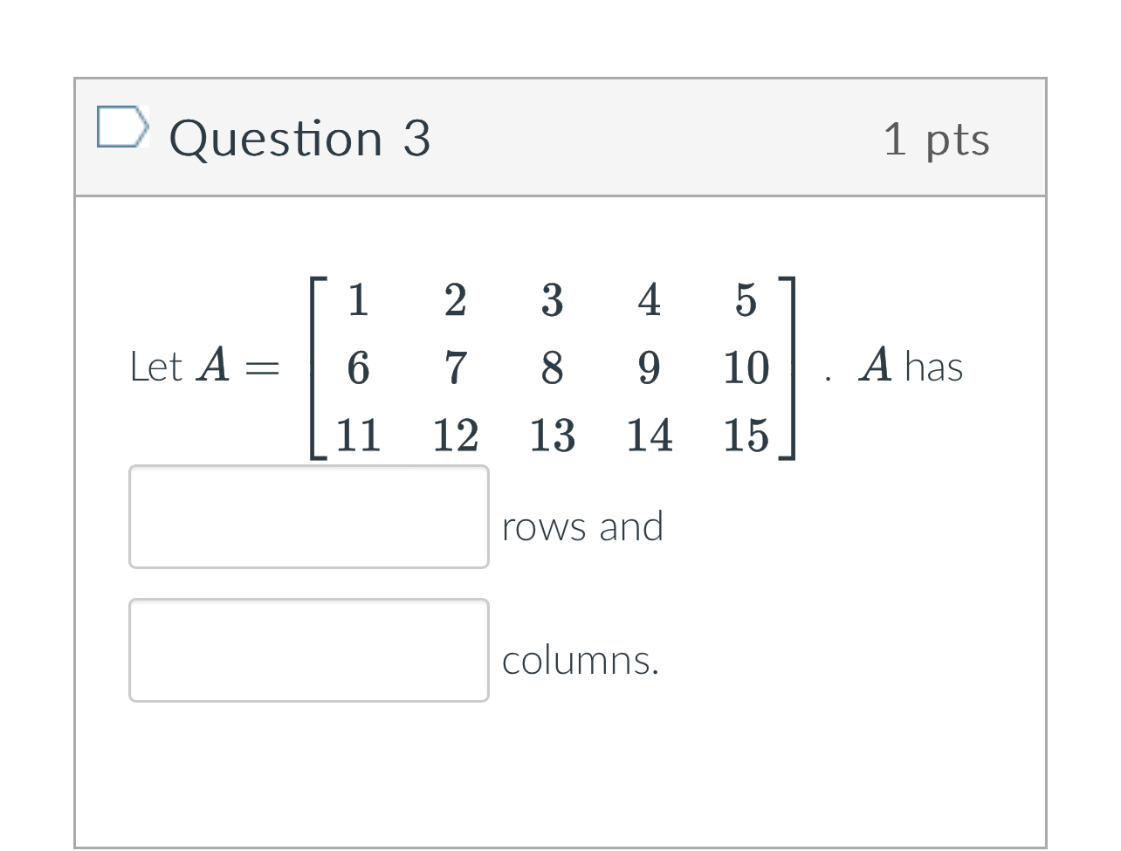This screenshot has height=851, width=1121.
Task: Click matrix entry 10 in the second row
Action: [746, 367]
